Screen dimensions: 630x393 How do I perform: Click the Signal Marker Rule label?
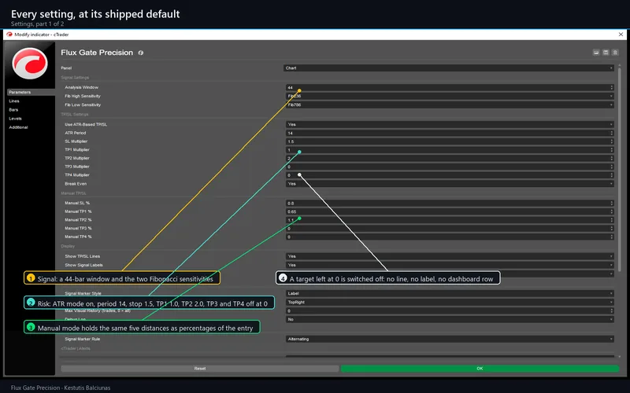coord(83,340)
